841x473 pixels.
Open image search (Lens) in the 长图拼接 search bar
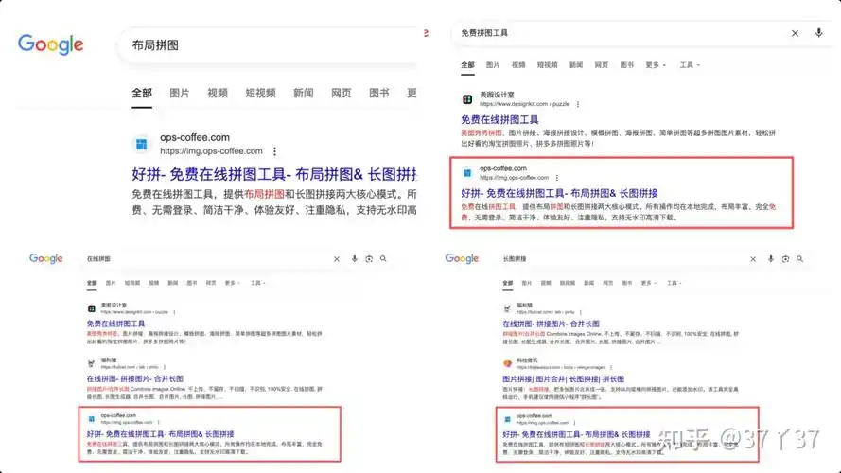786,259
